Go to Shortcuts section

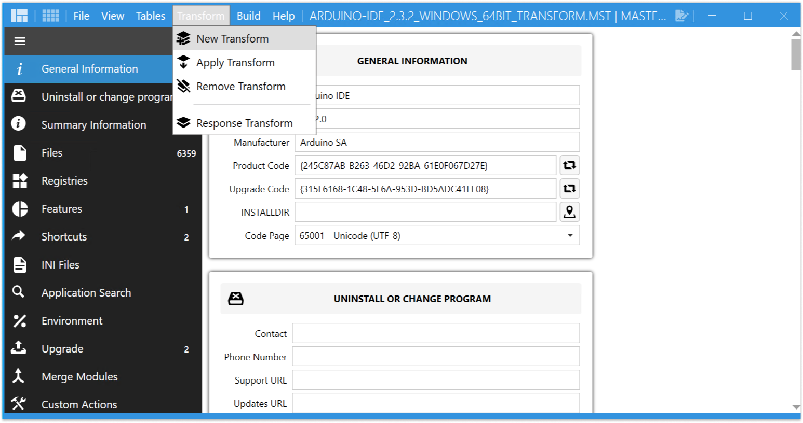pos(103,237)
